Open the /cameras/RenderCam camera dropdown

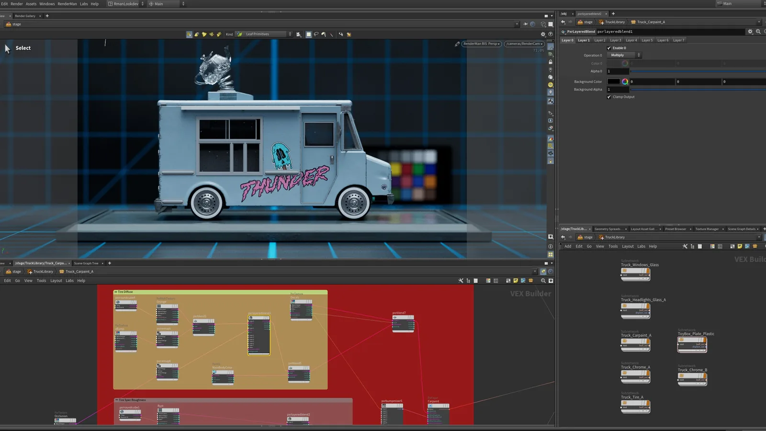point(524,44)
